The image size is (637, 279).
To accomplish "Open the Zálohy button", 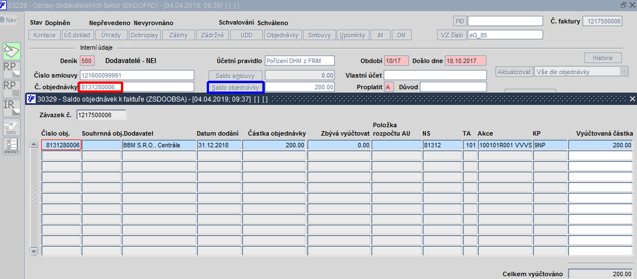I will 178,35.
